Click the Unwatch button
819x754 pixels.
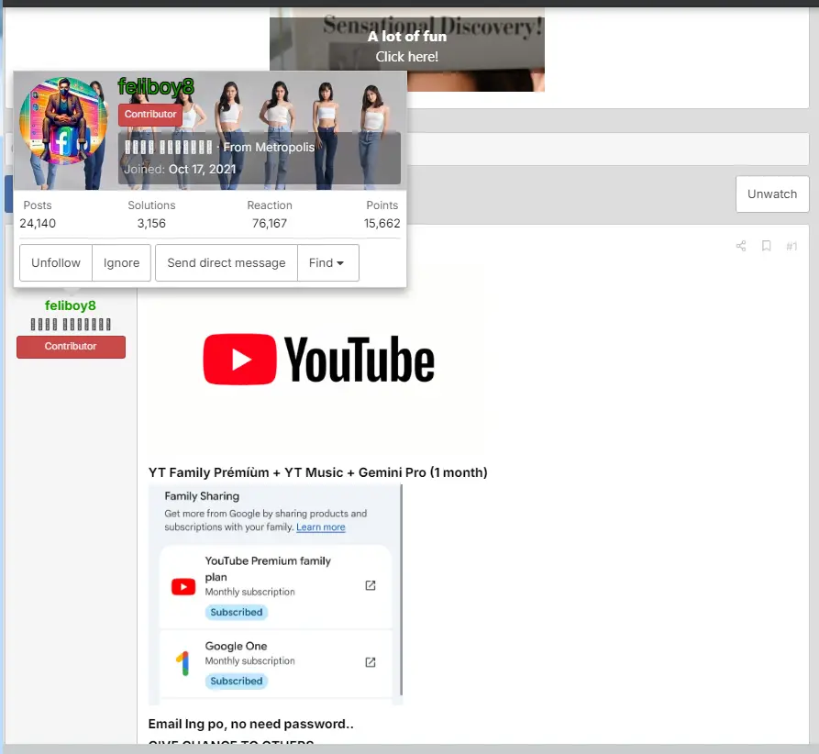(x=772, y=194)
